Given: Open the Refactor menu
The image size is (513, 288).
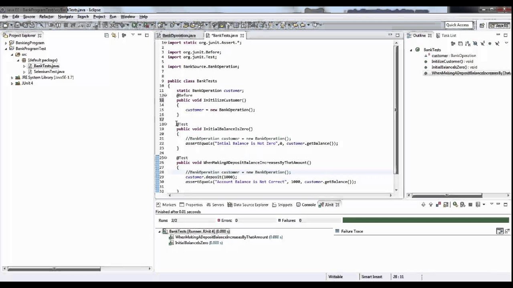Looking at the screenshot, I should point(46,17).
